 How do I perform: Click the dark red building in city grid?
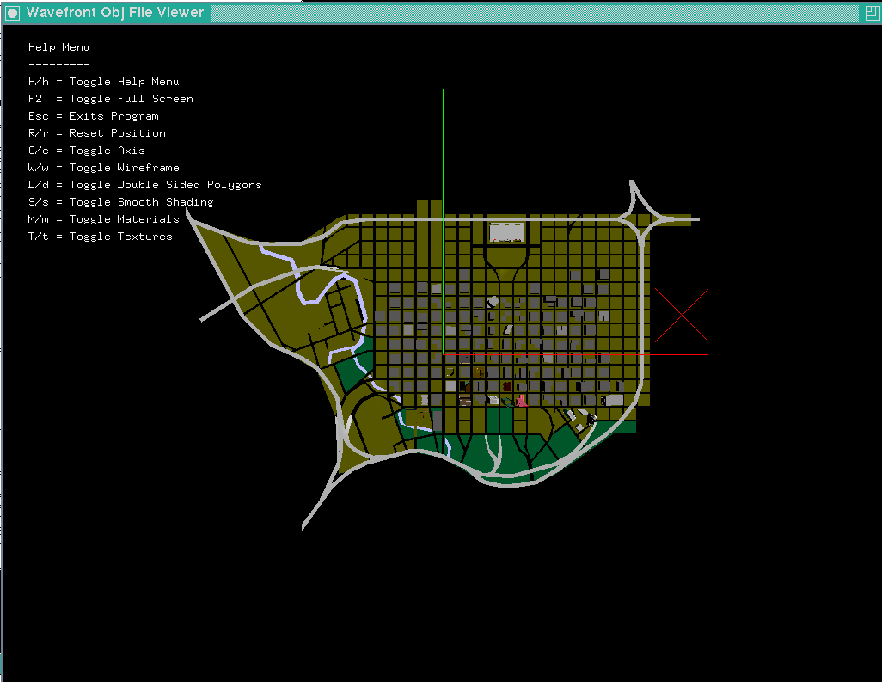tap(507, 386)
